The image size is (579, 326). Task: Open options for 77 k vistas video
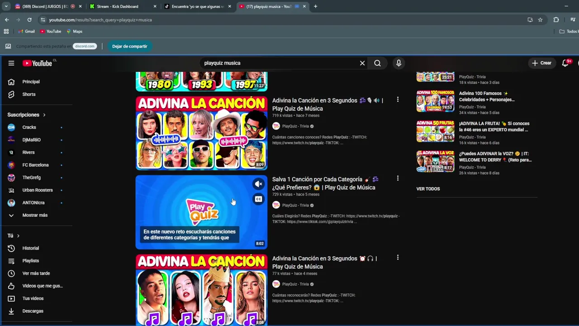point(398,258)
